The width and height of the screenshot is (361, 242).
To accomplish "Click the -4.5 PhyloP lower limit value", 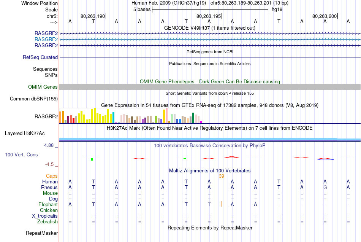I will (49, 164).
